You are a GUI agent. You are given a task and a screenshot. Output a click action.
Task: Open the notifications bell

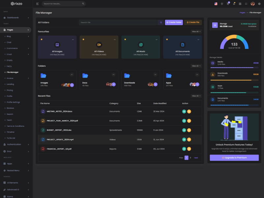pyautogui.click(x=234, y=4)
